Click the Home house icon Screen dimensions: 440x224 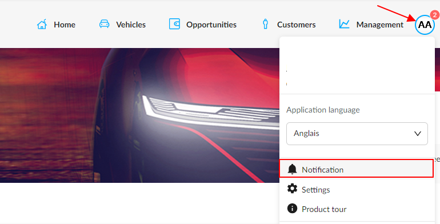coord(42,25)
